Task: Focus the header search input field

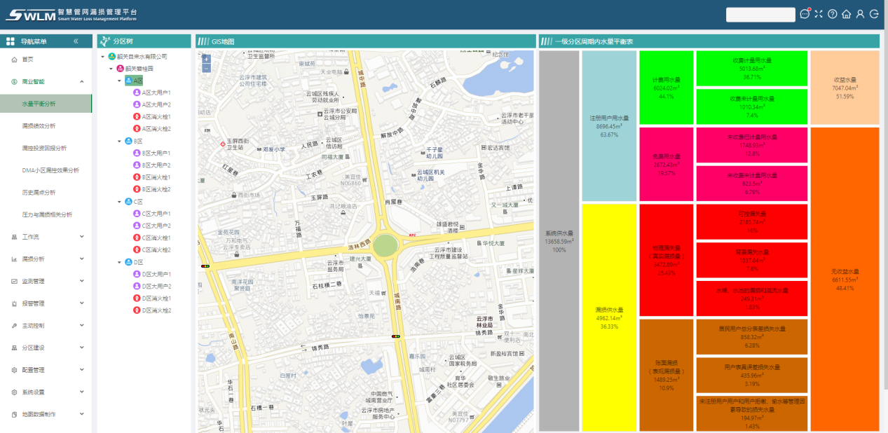Action: tap(760, 14)
